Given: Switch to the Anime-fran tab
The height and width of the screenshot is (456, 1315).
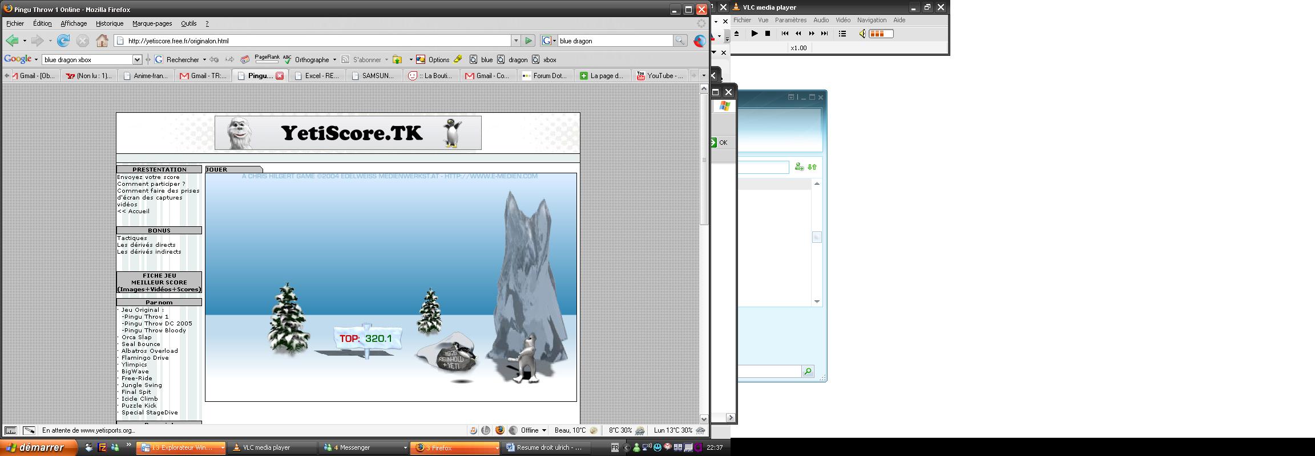Looking at the screenshot, I should coord(146,75).
